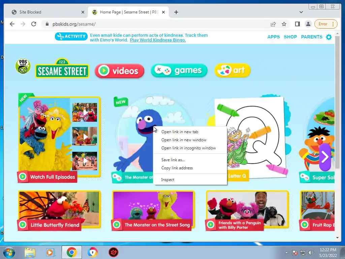This screenshot has width=345, height=259.
Task: Open the PARENTS link
Action: tap(312, 37)
